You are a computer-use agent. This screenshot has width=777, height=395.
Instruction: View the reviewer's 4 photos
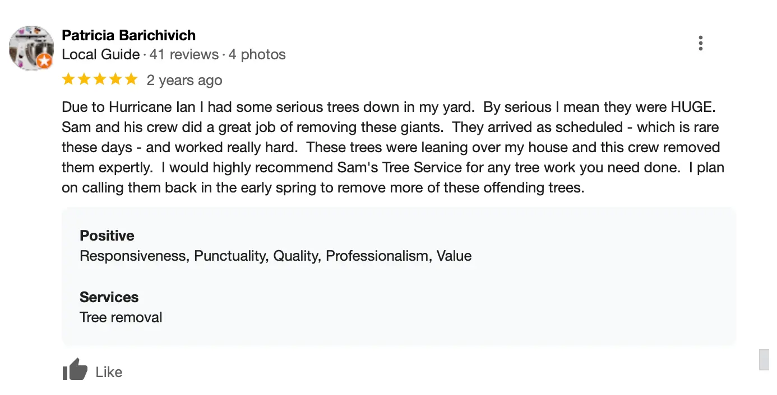257,55
